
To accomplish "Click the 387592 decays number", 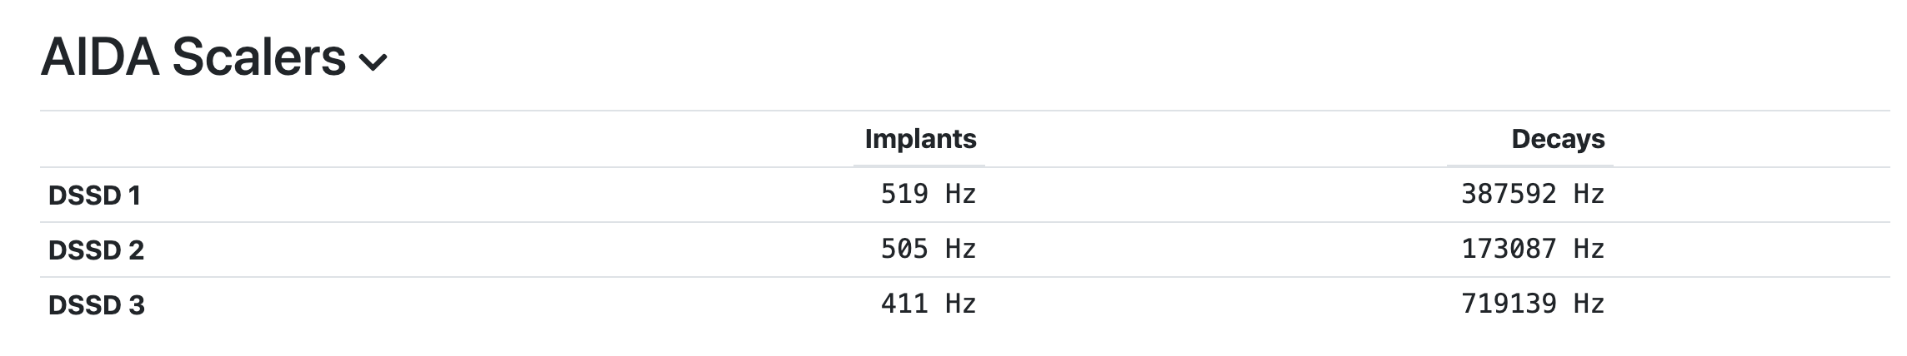I will [x=1509, y=194].
